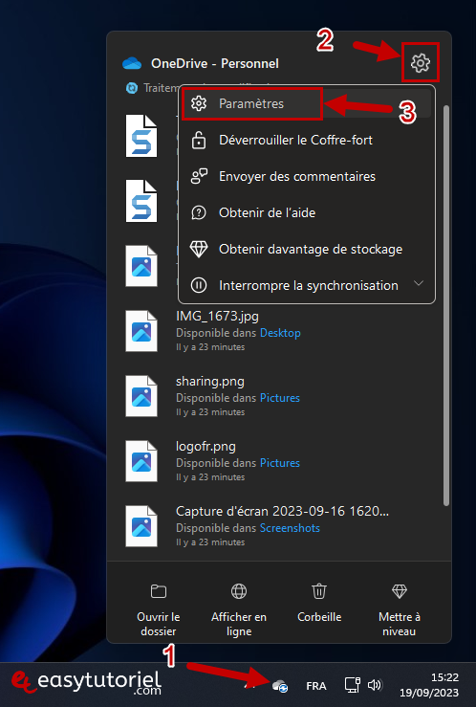Click the pause circle icon
This screenshot has width=476, height=707.
coord(199,285)
